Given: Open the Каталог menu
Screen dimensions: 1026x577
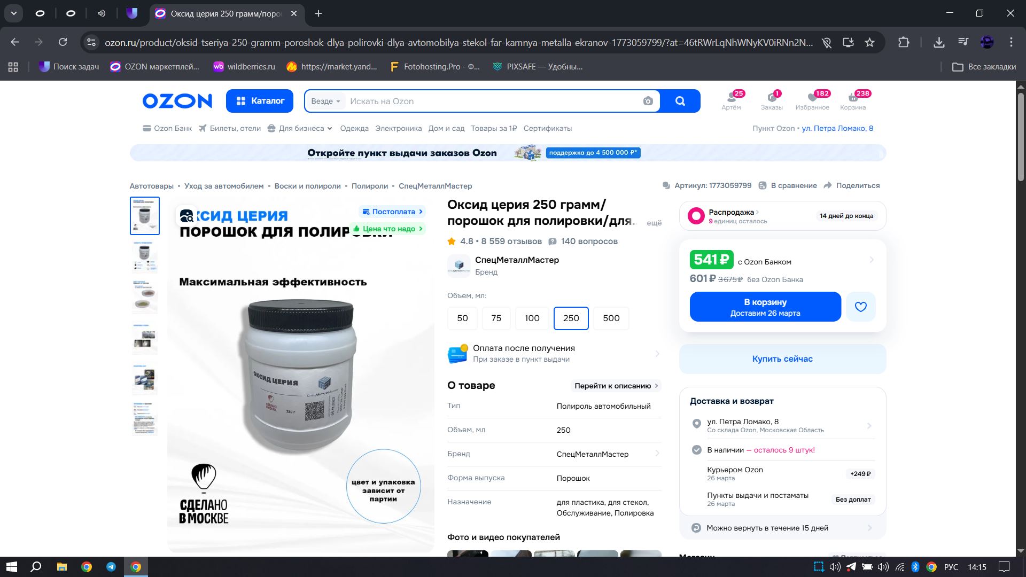Looking at the screenshot, I should 260,101.
